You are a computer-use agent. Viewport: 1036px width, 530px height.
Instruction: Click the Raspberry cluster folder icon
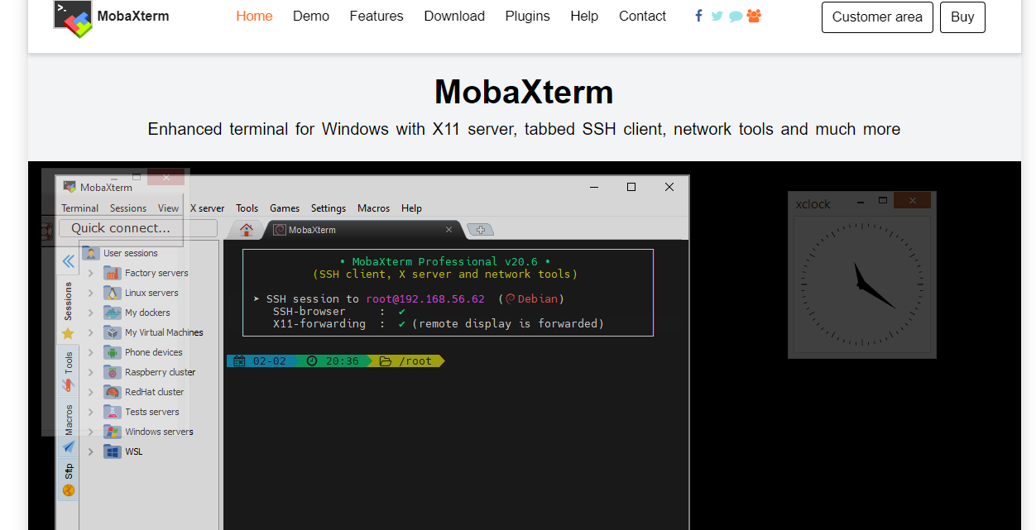coord(113,372)
